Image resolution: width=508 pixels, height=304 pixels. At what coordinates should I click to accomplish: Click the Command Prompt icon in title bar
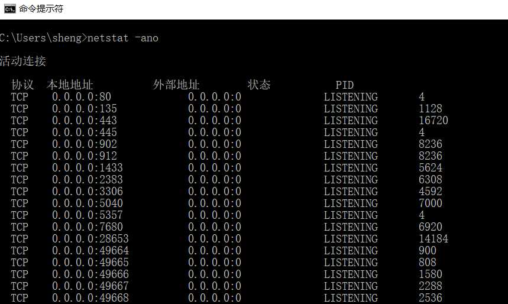(x=9, y=9)
